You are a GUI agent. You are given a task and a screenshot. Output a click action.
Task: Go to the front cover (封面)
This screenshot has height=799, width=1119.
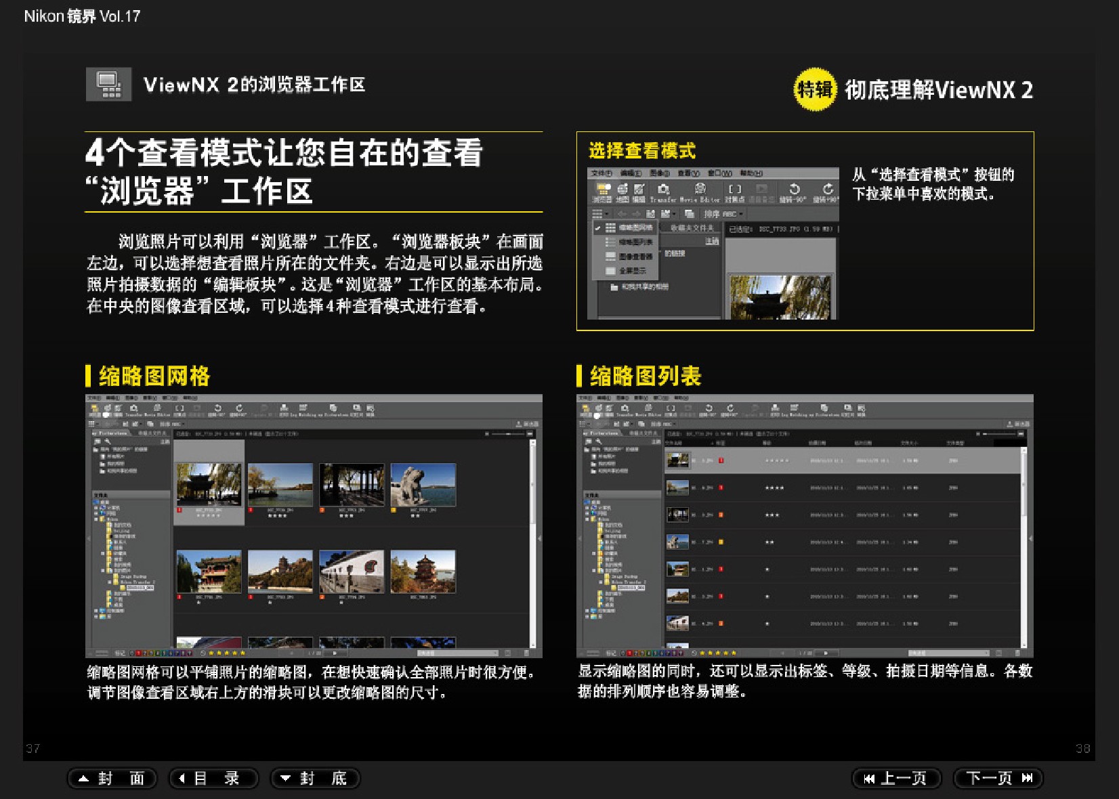[112, 779]
